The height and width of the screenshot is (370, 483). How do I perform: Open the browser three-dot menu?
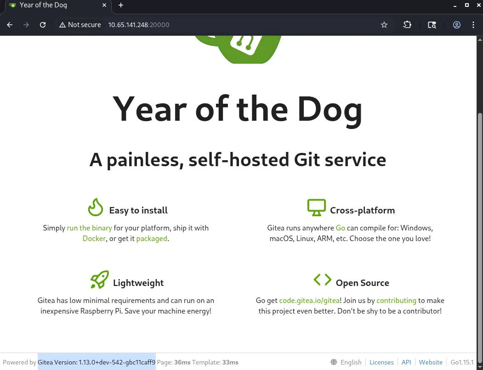(x=473, y=25)
